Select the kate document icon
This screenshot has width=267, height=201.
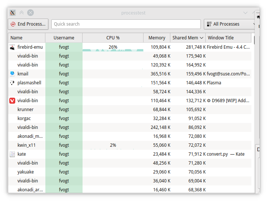pos(12,154)
